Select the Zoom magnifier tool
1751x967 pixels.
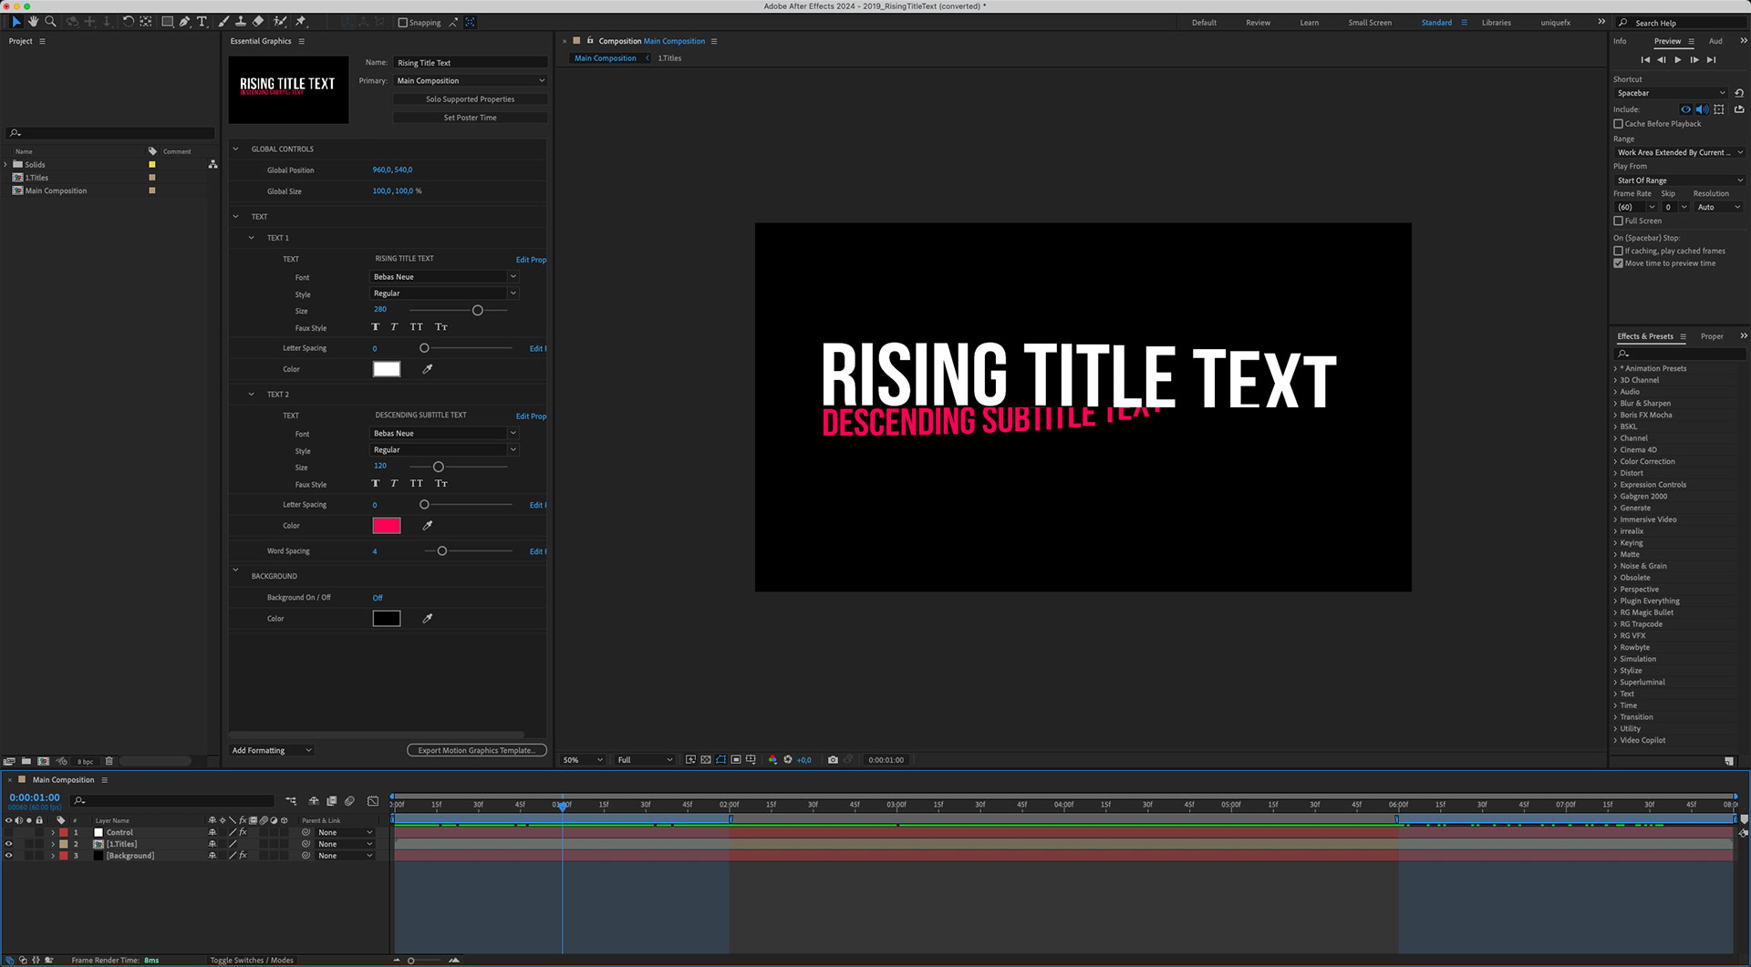50,21
